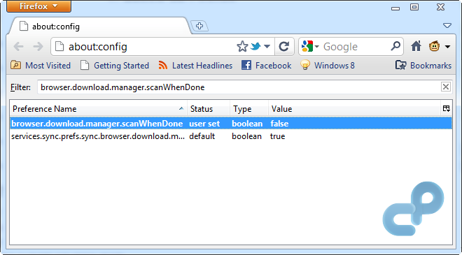Open the Bookmarks menu button
This screenshot has height=255, width=462.
click(423, 65)
